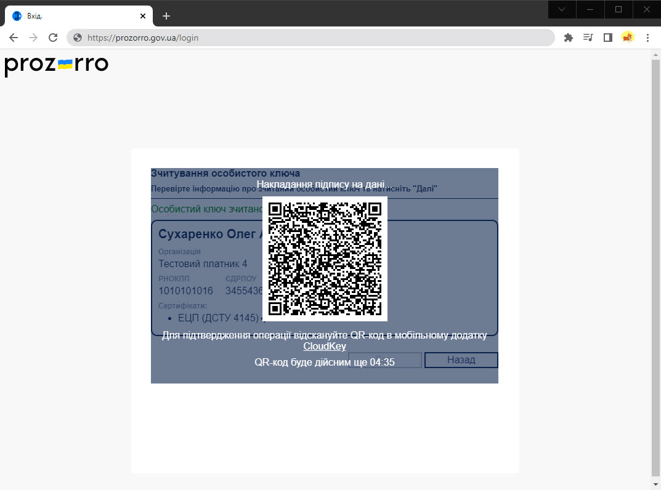
Task: Click the 'QR-код буде дійсним ще' timer text
Action: (325, 363)
